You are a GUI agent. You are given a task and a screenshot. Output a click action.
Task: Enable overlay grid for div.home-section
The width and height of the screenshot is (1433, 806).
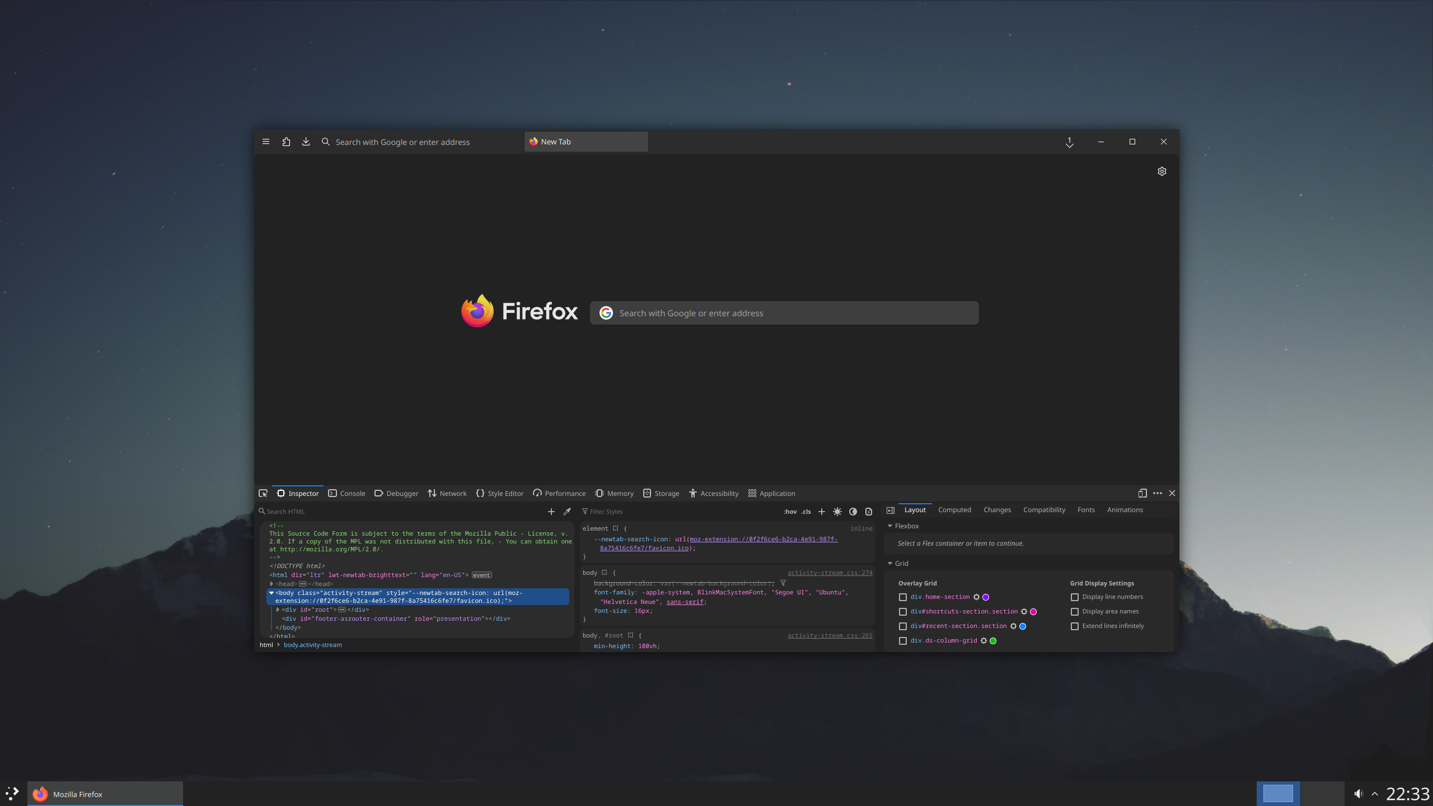pos(902,597)
